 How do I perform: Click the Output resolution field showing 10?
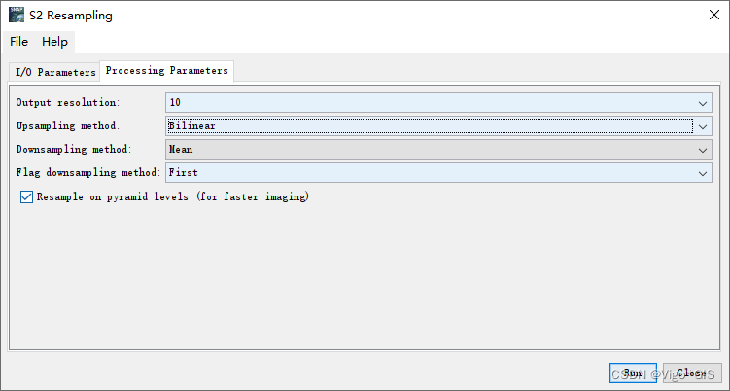coord(438,102)
